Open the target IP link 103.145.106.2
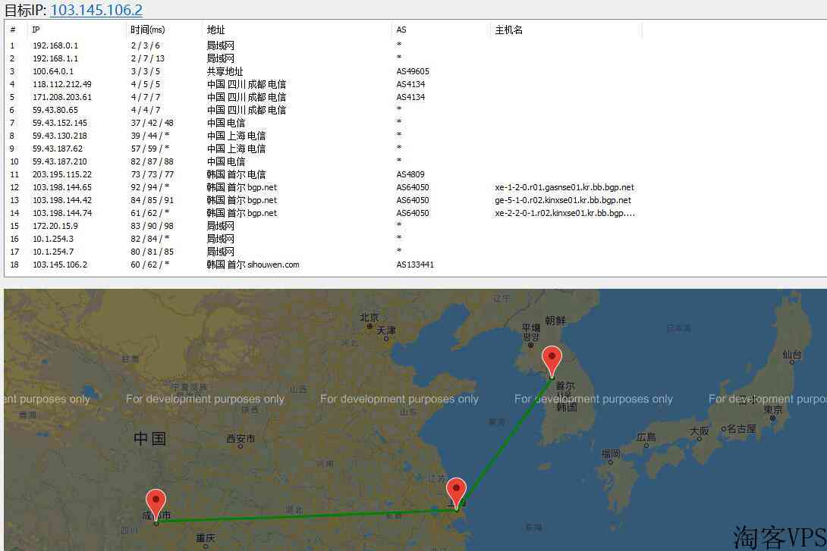This screenshot has height=551, width=827. (96, 10)
